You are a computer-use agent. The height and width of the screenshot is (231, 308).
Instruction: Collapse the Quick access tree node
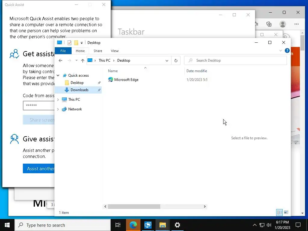pos(58,75)
